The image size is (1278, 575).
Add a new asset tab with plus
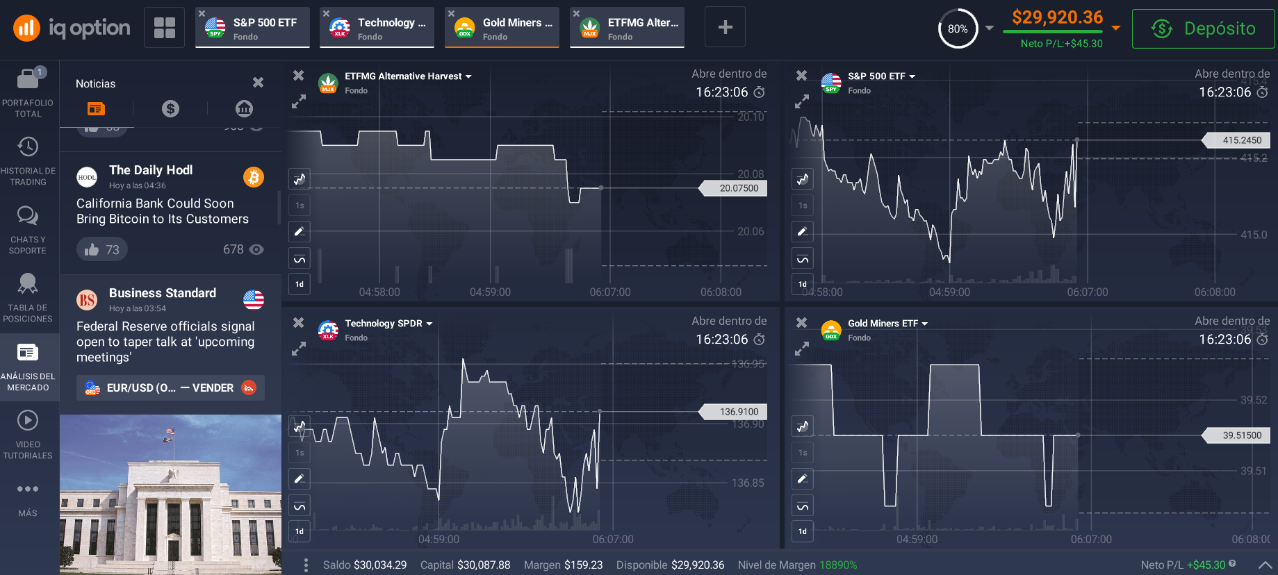click(x=725, y=27)
